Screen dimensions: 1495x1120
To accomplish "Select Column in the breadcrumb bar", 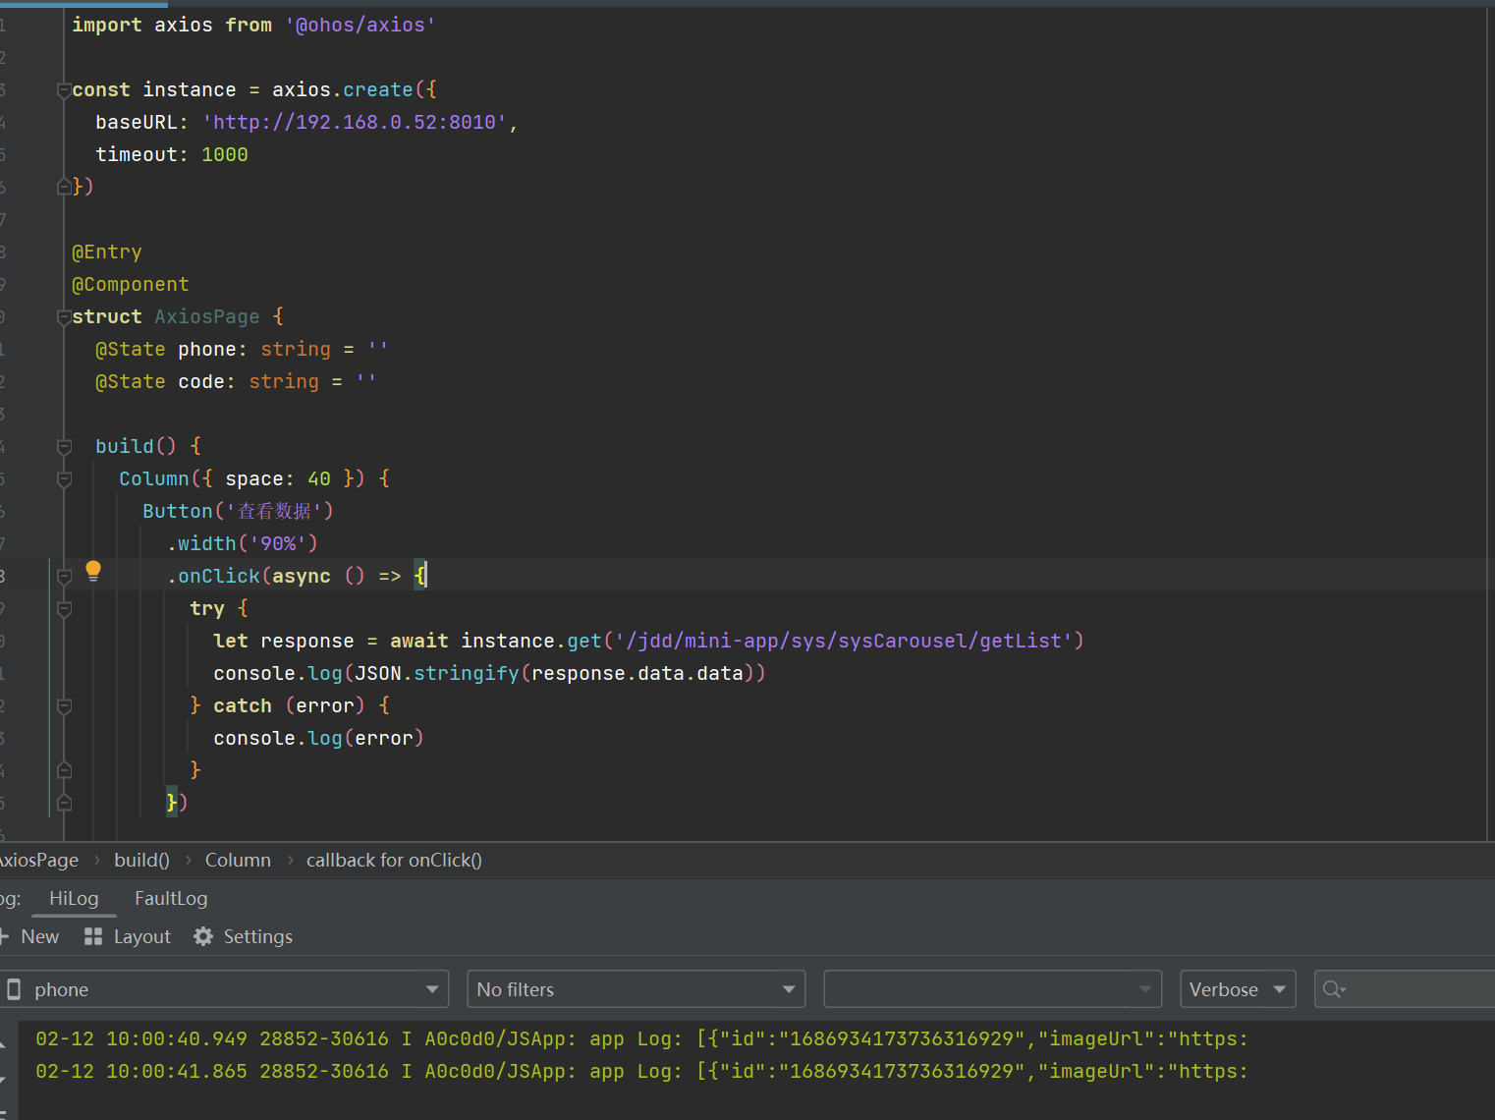I will coord(238,860).
